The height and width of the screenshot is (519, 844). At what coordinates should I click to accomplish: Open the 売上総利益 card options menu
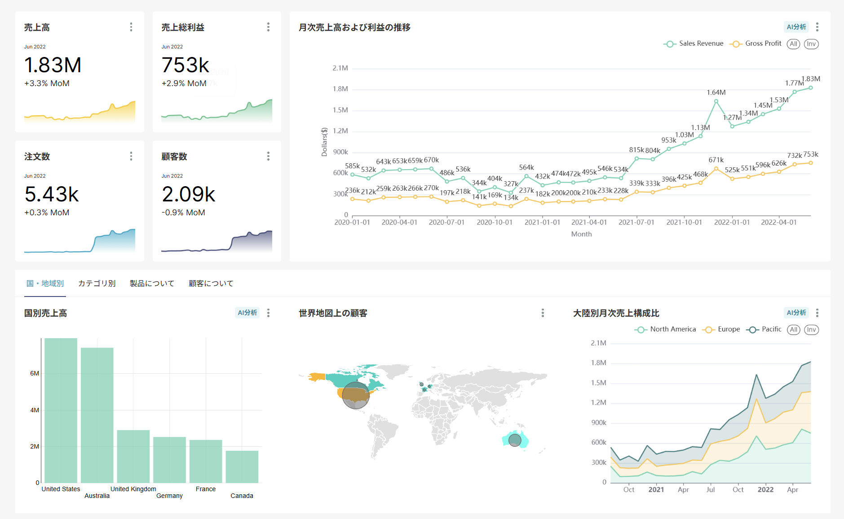(x=268, y=27)
